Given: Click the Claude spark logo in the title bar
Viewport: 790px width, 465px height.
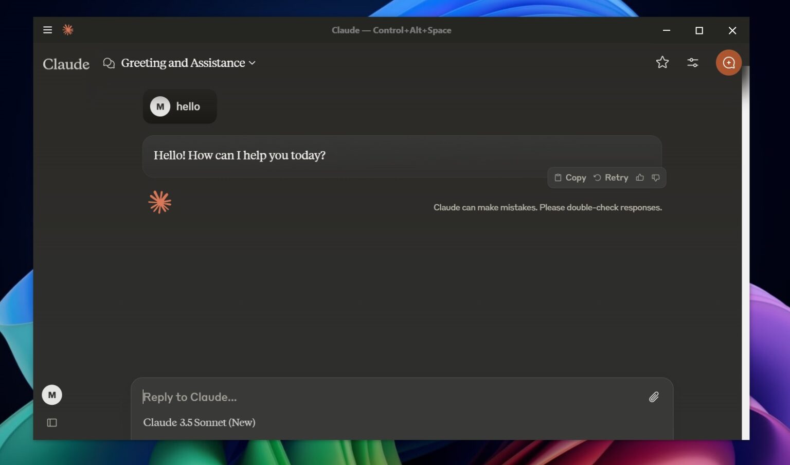Looking at the screenshot, I should coord(67,30).
